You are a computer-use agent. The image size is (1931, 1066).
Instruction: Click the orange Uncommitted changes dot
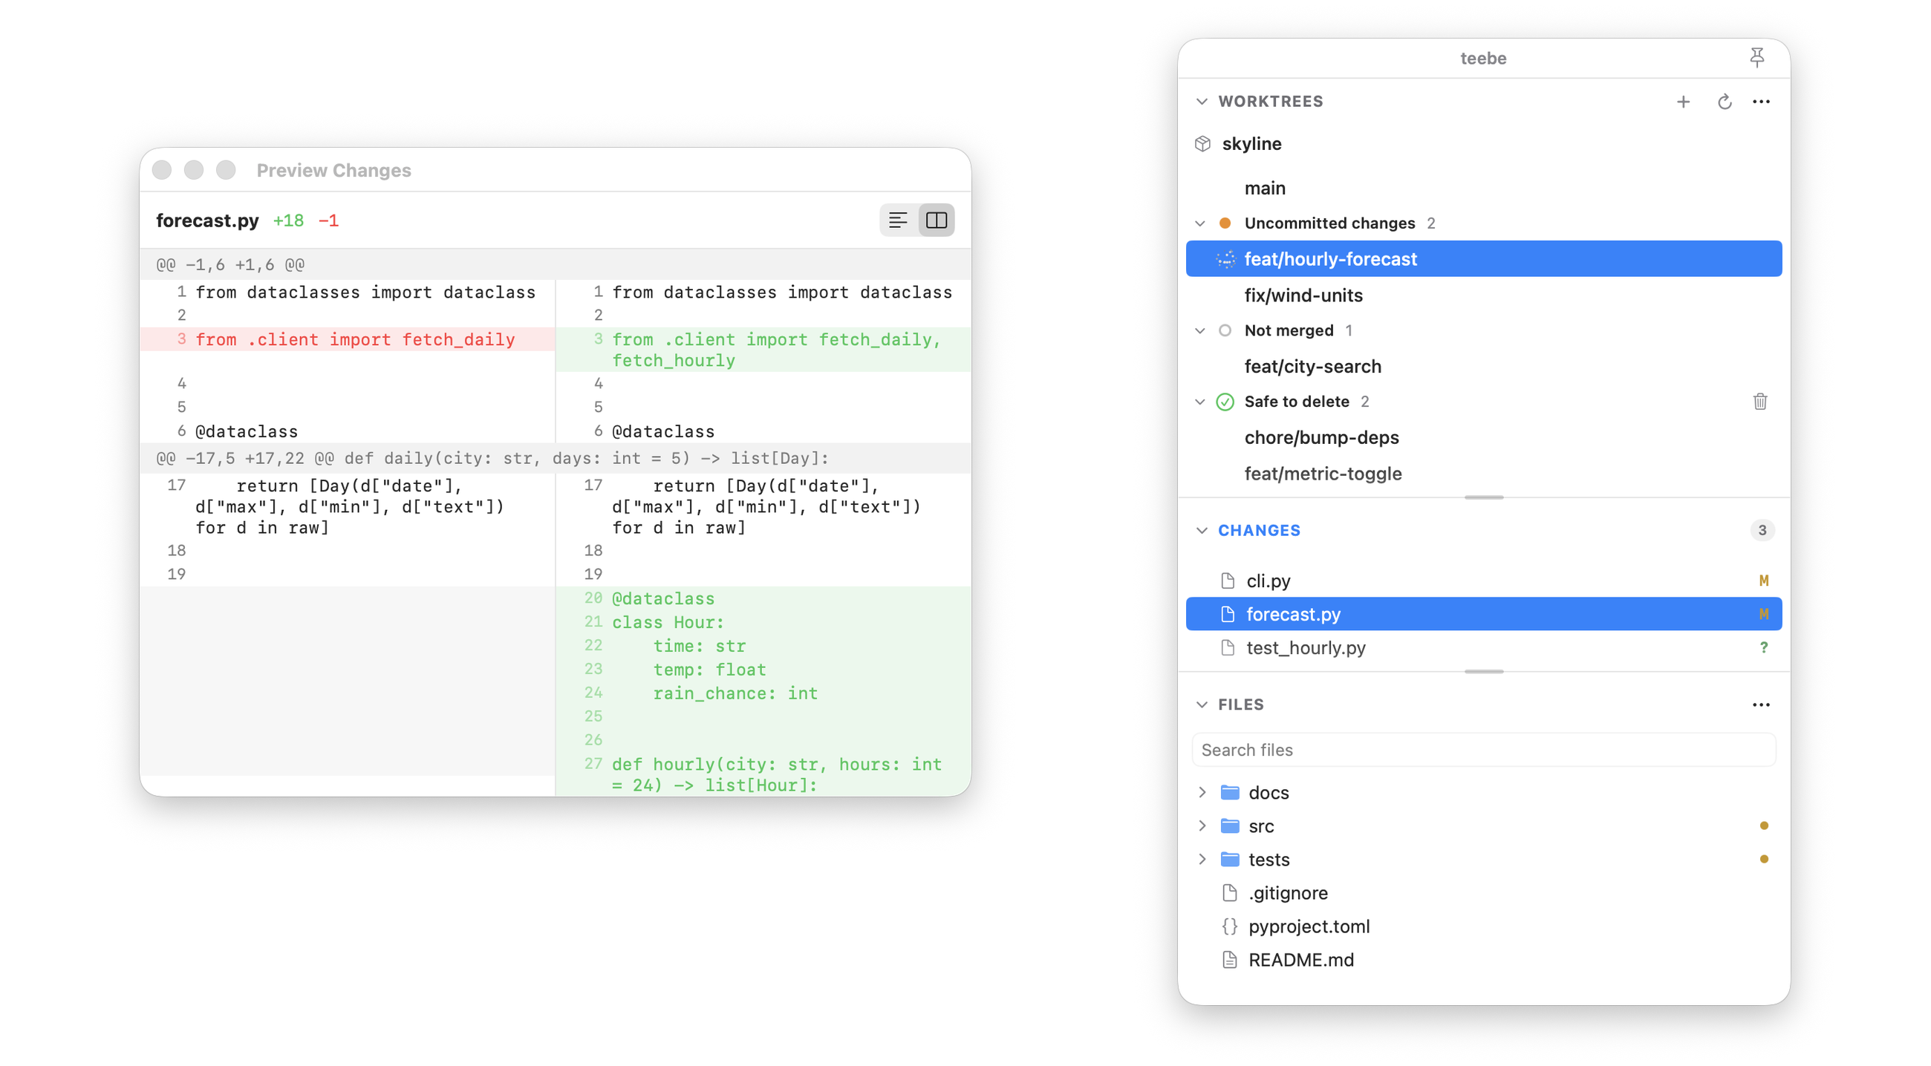tap(1224, 223)
